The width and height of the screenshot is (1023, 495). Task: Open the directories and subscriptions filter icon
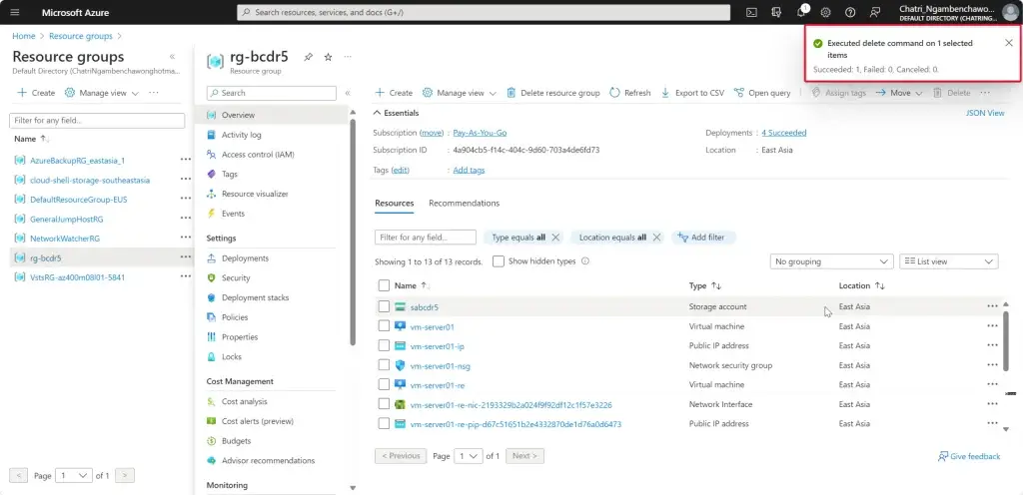(x=776, y=12)
